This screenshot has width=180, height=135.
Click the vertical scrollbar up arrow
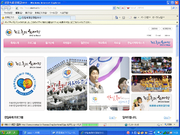coord(177,26)
